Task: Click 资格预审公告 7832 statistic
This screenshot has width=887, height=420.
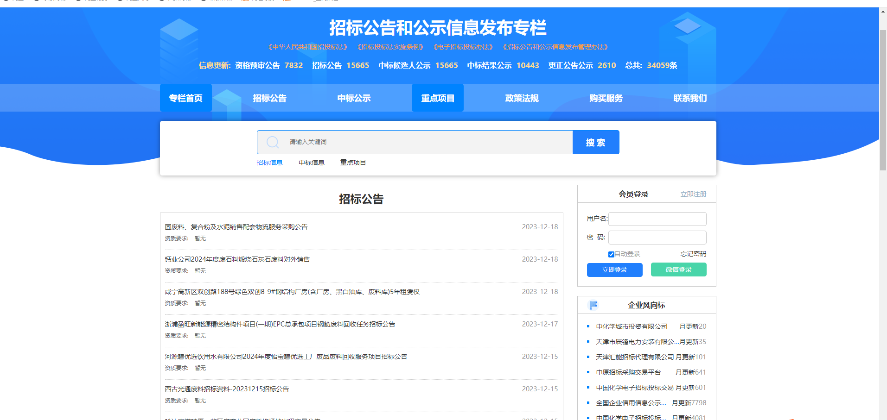Action: click(269, 65)
